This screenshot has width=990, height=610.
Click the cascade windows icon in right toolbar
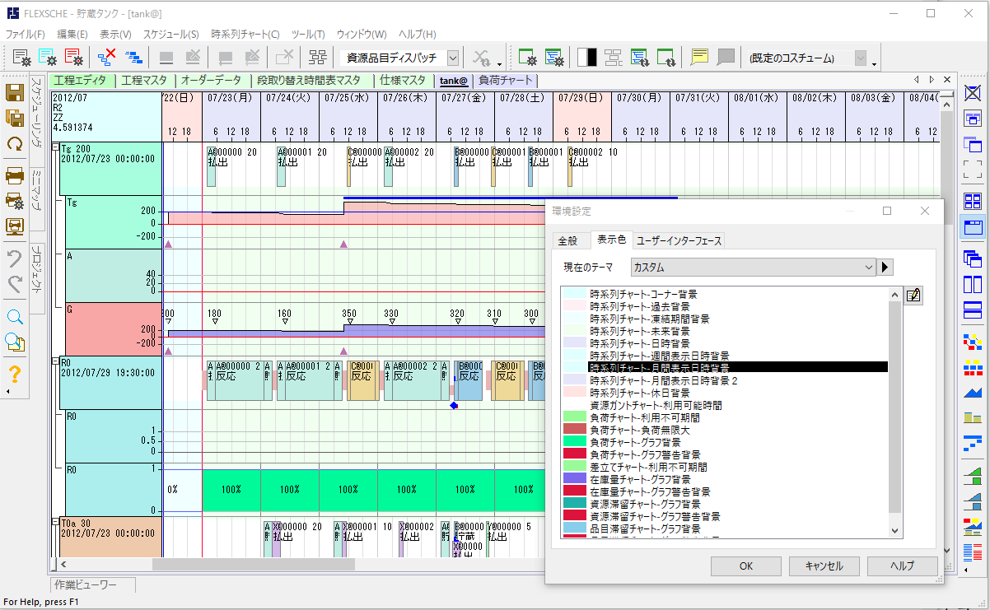tap(973, 258)
